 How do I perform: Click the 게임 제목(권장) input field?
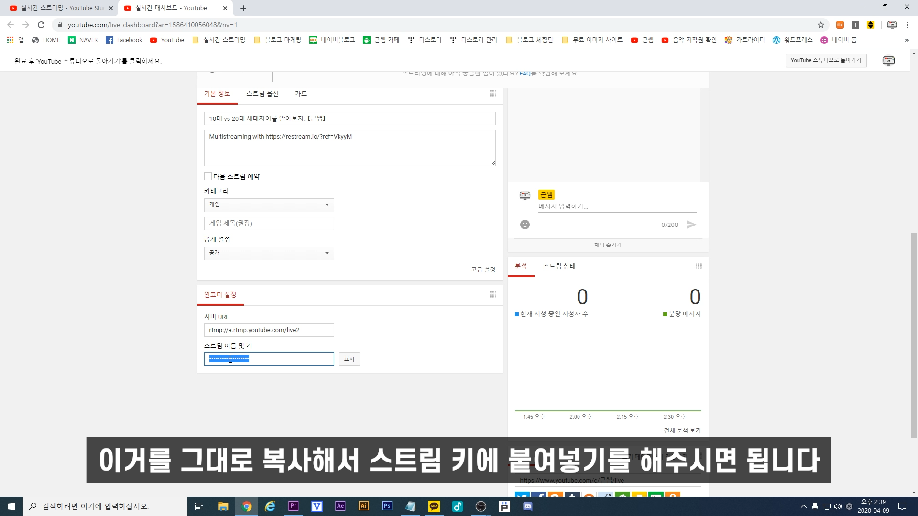[269, 224]
